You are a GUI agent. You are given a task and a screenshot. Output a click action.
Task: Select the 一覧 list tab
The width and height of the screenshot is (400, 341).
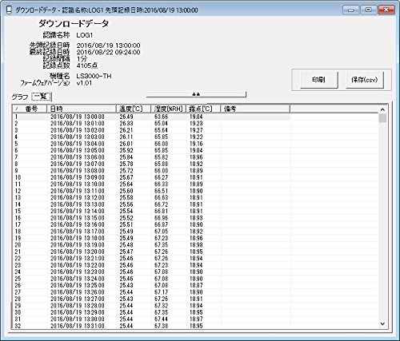click(x=41, y=97)
